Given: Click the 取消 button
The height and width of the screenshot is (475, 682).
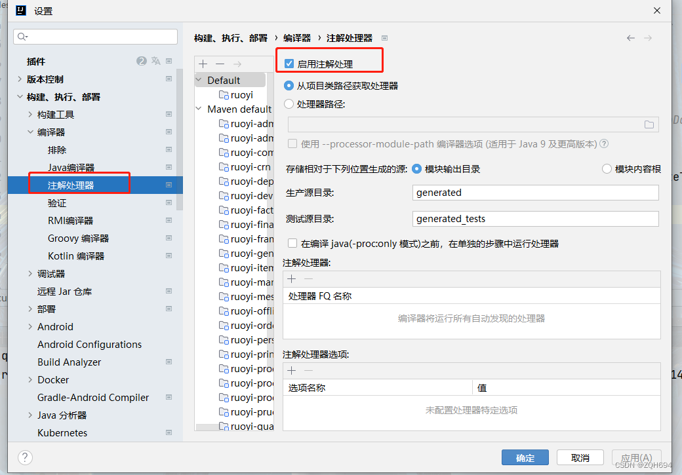Looking at the screenshot, I should click(580, 458).
